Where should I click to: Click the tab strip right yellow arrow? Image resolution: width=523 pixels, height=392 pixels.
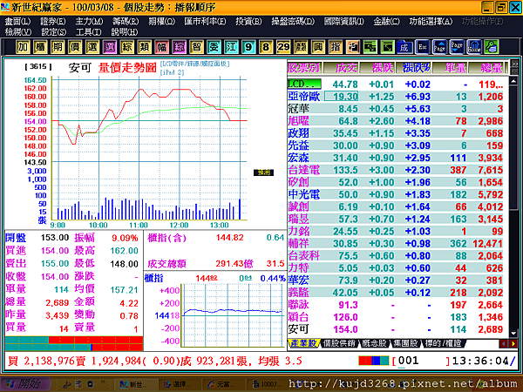pos(513,343)
